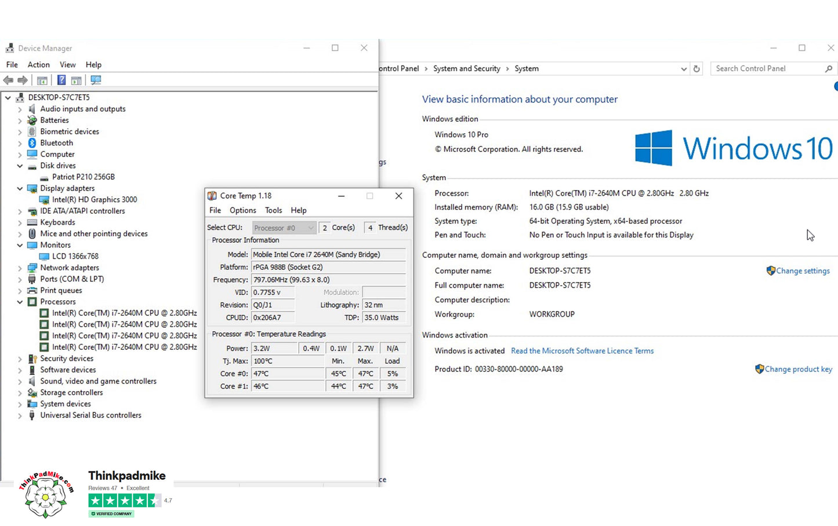Image resolution: width=838 pixels, height=526 pixels.
Task: Click the Platform rPGA 988B field
Action: (x=329, y=267)
